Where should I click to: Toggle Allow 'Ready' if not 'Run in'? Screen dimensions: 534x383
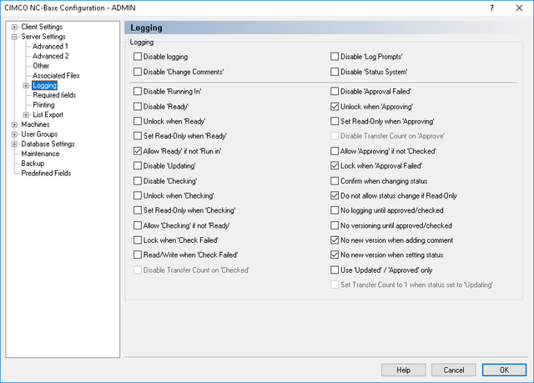(138, 151)
